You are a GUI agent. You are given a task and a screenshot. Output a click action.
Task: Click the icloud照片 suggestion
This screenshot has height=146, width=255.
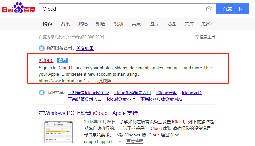192,93
